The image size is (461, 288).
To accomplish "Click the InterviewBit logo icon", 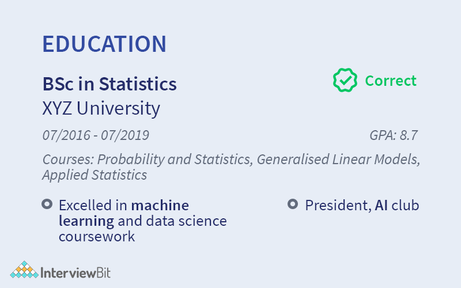I will [24, 271].
